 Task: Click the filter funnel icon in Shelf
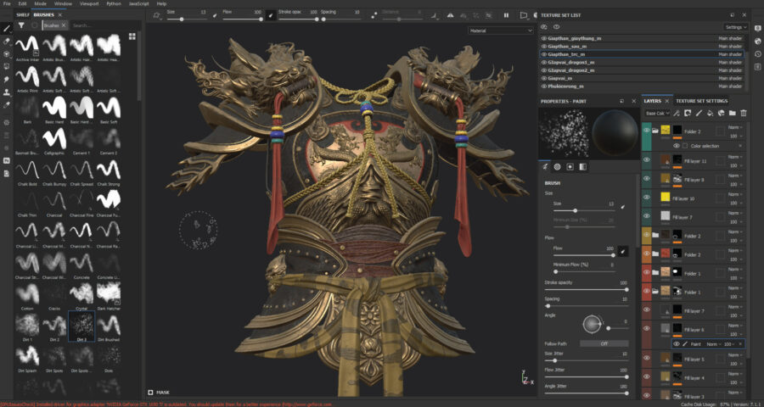(x=21, y=25)
